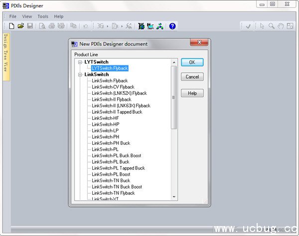
Task: Open the Tools menu
Action: (x=43, y=16)
